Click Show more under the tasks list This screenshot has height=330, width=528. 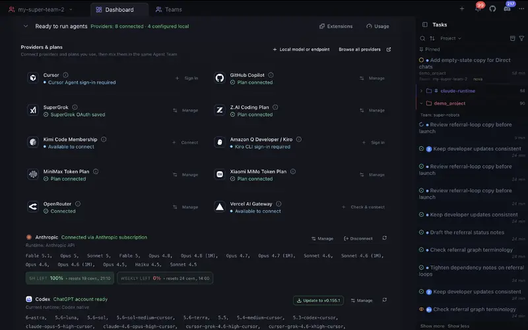point(432,326)
